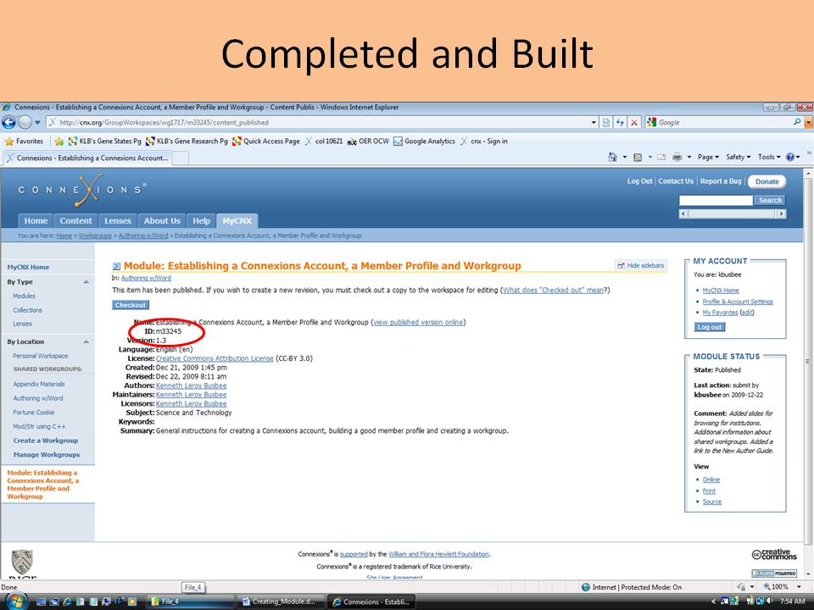The height and width of the screenshot is (610, 814).
Task: Open the Help question mark icon
Action: 790,157
